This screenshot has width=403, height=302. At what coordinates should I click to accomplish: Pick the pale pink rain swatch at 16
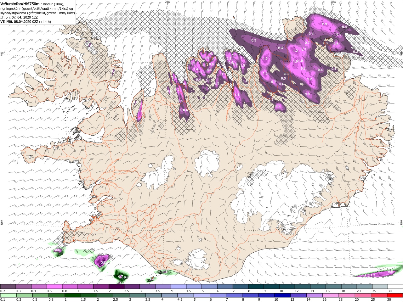330,295
